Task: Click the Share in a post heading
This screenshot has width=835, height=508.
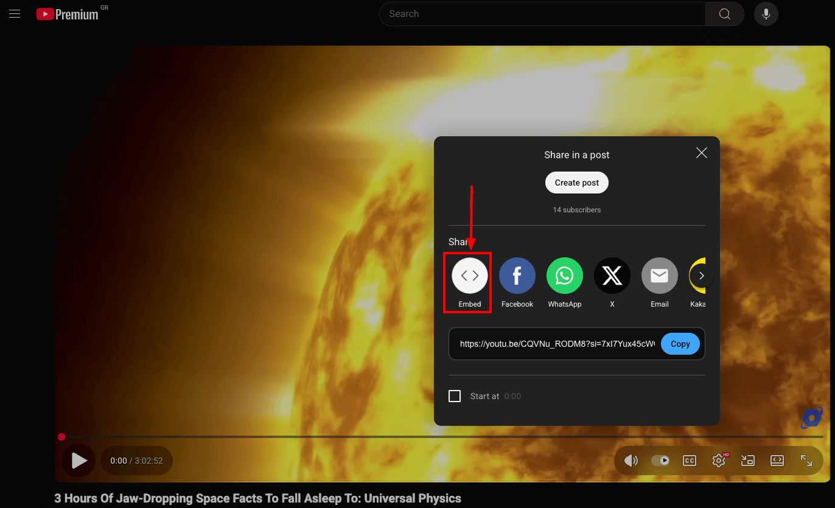Action: (x=577, y=155)
